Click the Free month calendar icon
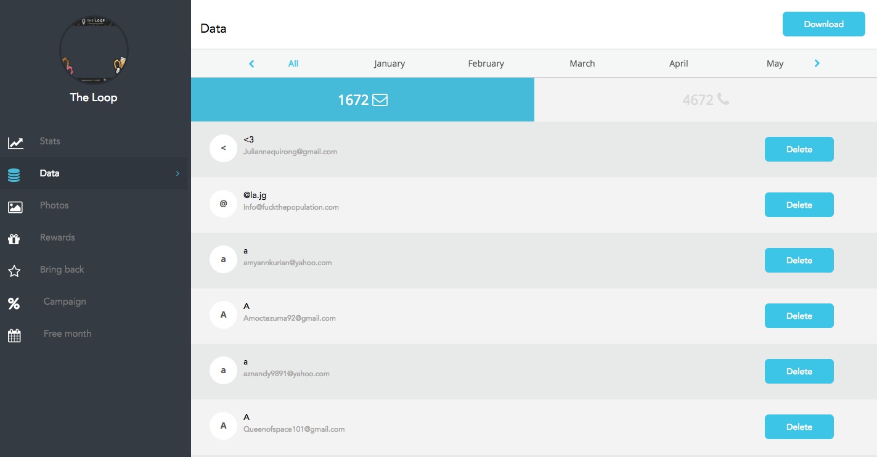Image resolution: width=877 pixels, height=457 pixels. coord(14,336)
